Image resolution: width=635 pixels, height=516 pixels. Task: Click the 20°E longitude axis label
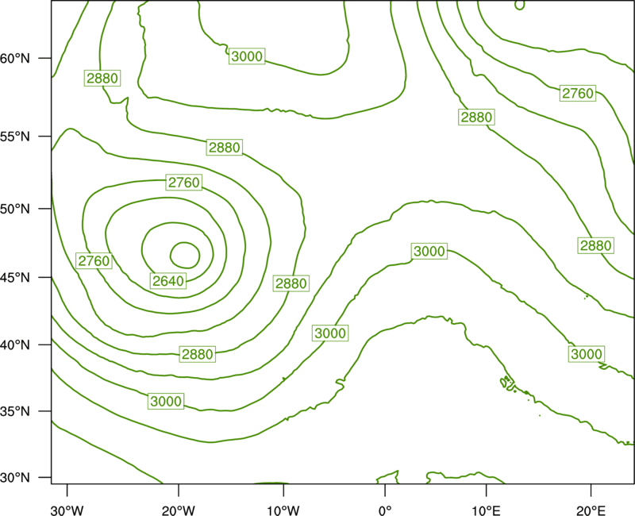[x=591, y=510]
